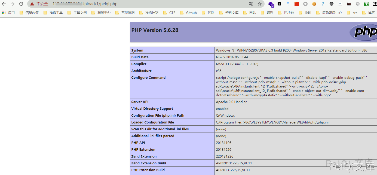Expand the 应急响应中心 bookmark folder
377x175 pixels.
click(x=329, y=13)
